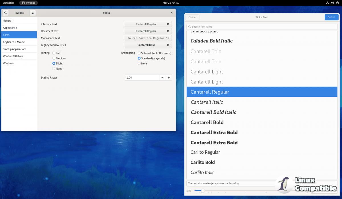Open the Tweaks hamburger menu
The height and width of the screenshot is (199, 342).
click(x=32, y=13)
